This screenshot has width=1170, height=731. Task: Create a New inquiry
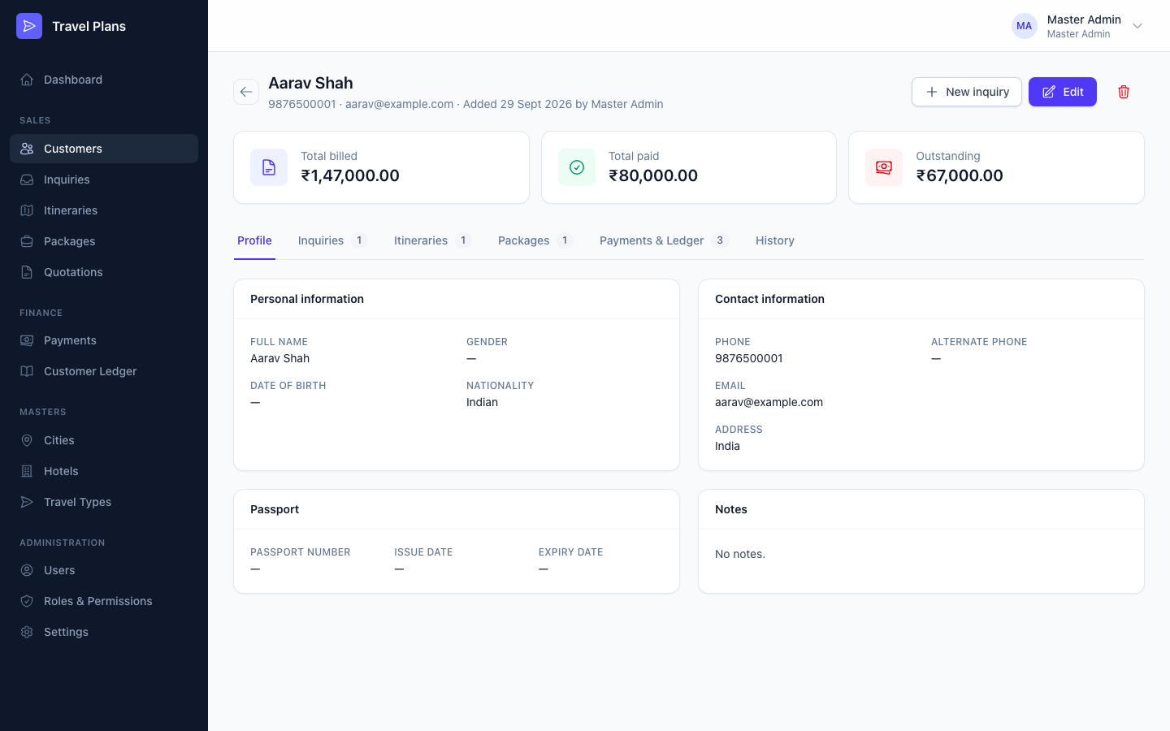[x=967, y=92]
